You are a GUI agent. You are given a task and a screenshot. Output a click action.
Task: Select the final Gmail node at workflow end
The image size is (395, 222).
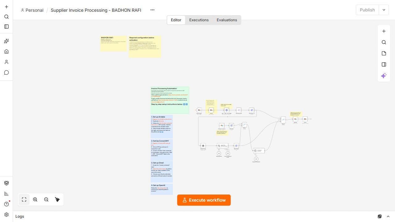[x=305, y=119]
